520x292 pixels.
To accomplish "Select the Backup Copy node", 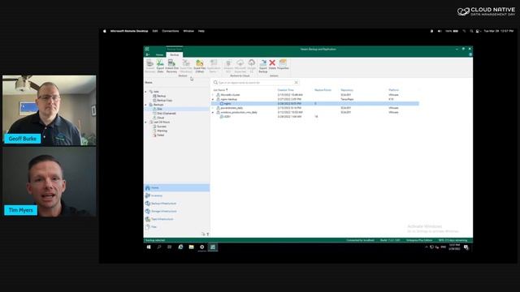I will tap(162, 101).
